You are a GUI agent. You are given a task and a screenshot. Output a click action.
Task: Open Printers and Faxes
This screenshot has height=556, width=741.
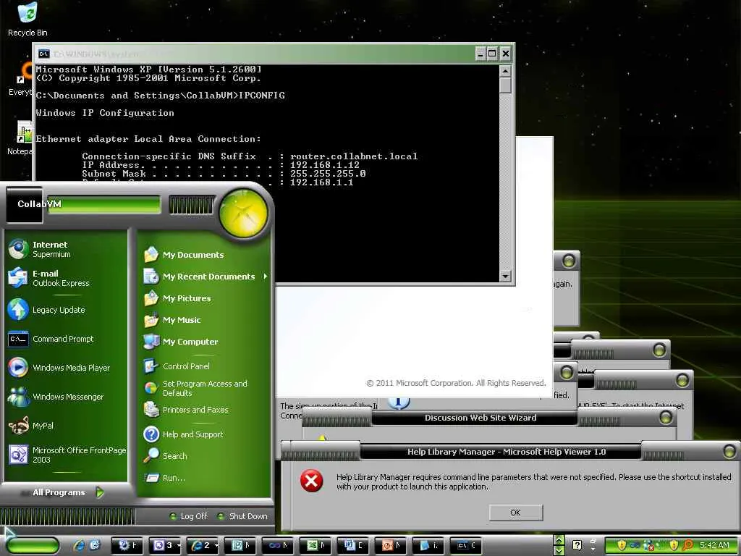[x=204, y=410]
